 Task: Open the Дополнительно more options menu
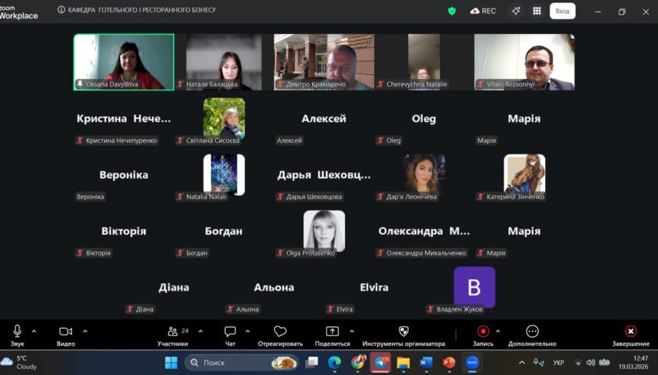coord(532,335)
